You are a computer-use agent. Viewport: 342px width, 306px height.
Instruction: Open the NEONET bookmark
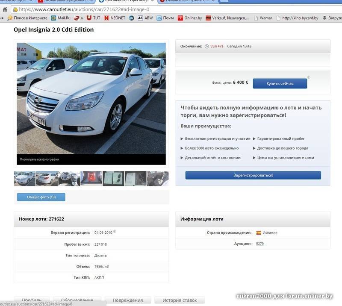pyautogui.click(x=115, y=18)
